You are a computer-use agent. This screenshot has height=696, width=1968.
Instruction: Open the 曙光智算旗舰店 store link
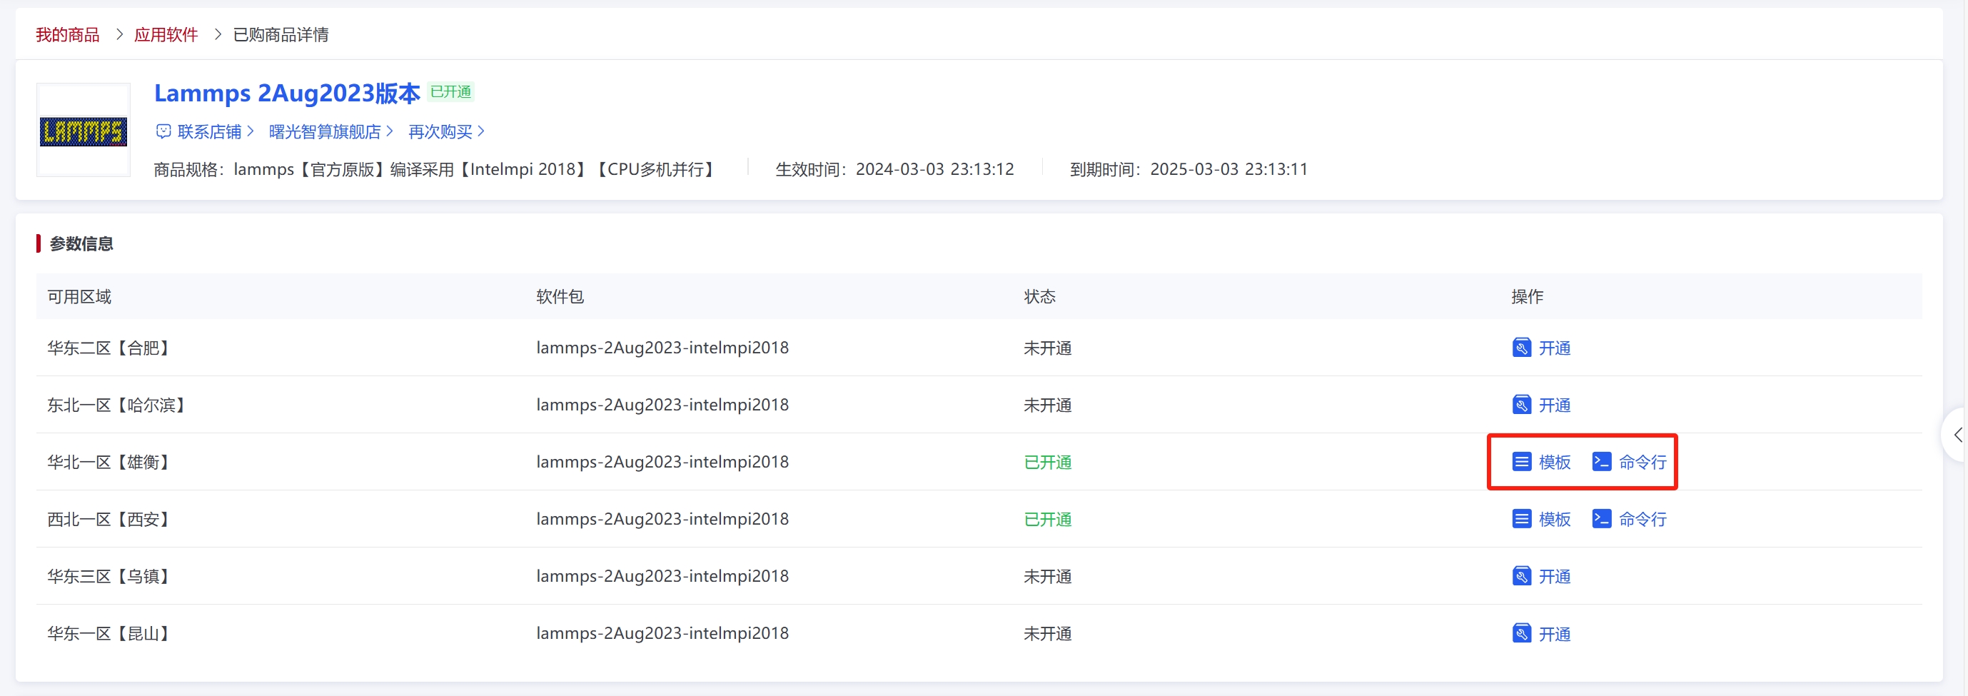pyautogui.click(x=325, y=131)
